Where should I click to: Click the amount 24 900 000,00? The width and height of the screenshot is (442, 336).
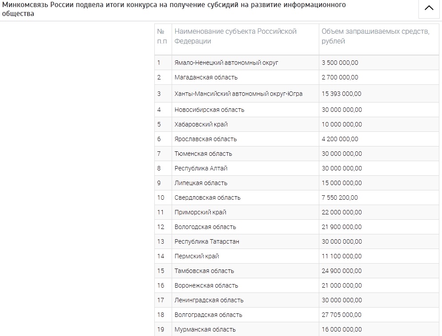(342, 271)
